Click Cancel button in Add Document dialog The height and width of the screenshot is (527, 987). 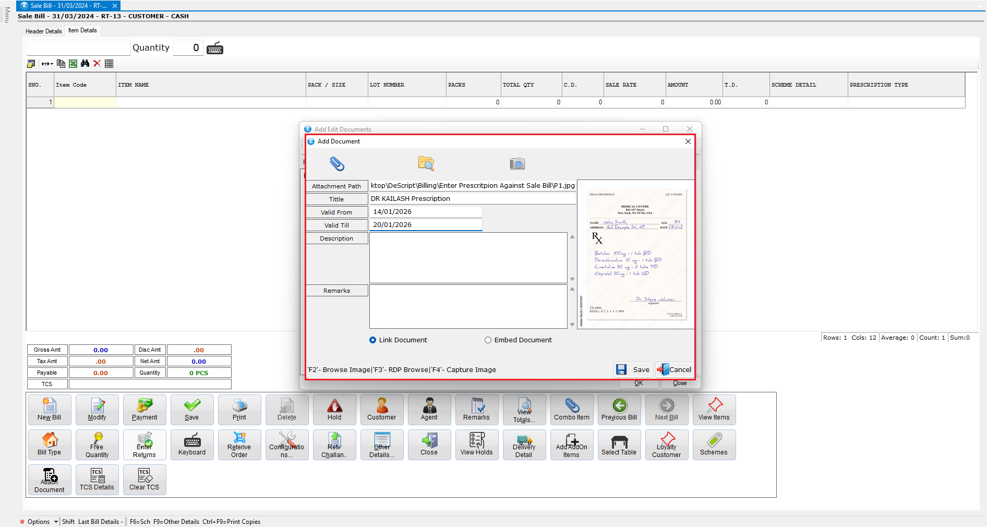pos(675,369)
